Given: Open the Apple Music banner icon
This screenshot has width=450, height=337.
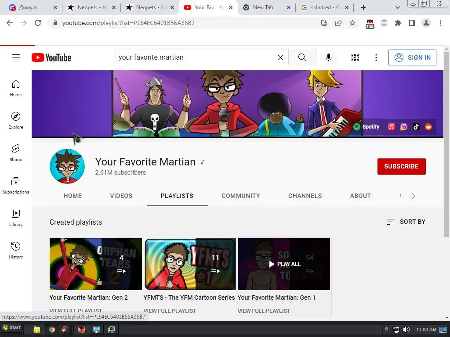Looking at the screenshot, I should (x=392, y=127).
